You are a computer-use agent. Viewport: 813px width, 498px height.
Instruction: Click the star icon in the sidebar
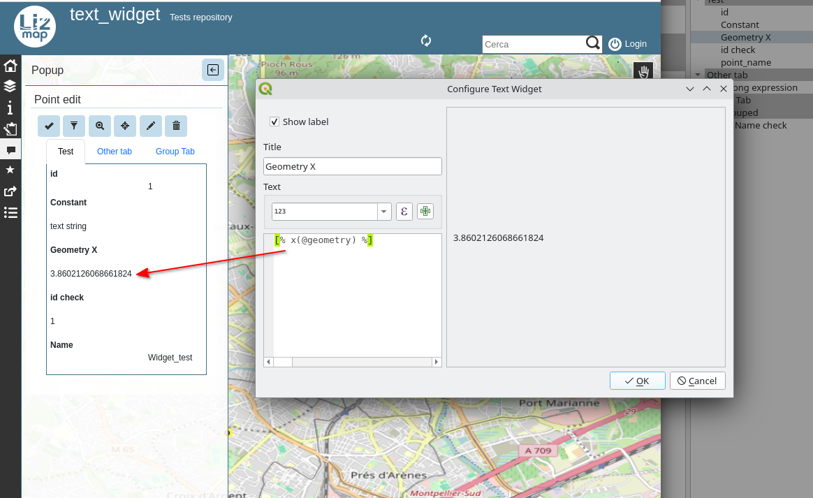[10, 170]
